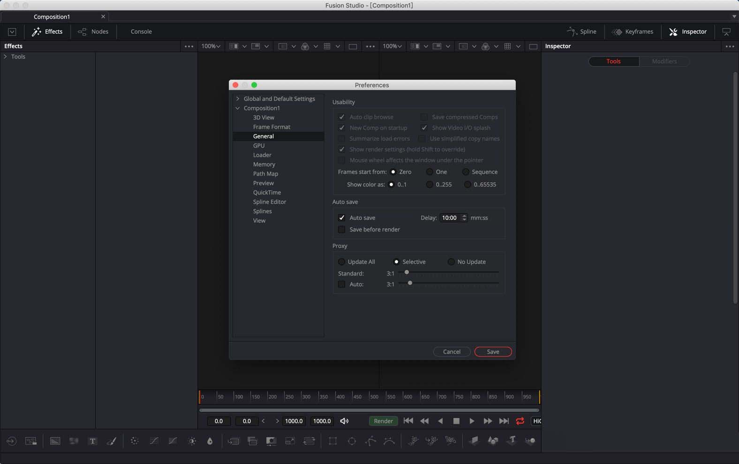Select Frames start from Sequence
This screenshot has width=739, height=464.
coord(466,172)
